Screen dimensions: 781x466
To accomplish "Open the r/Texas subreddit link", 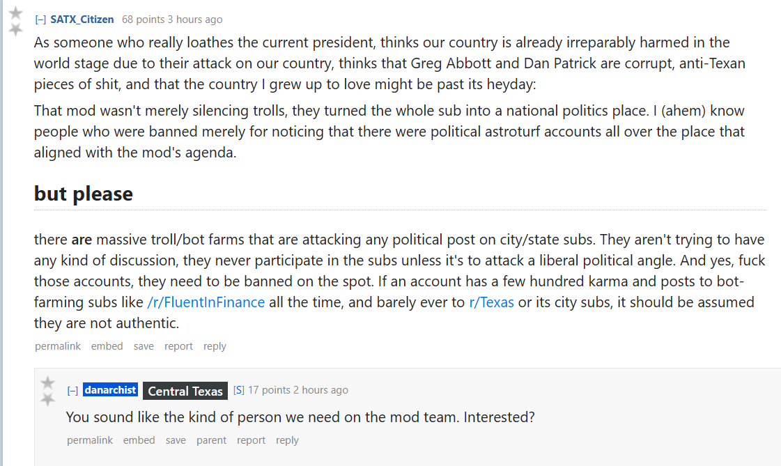I will pyautogui.click(x=492, y=302).
